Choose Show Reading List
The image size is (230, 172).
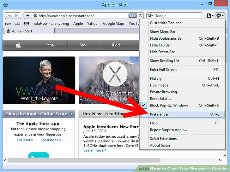(x=182, y=61)
